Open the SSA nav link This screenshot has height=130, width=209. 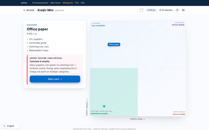click(x=83, y=3)
